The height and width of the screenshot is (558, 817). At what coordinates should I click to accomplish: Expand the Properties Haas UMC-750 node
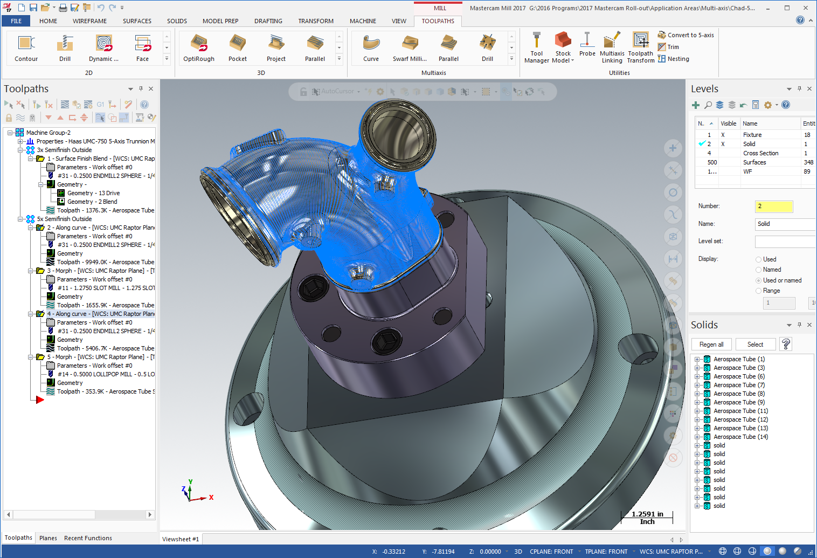tap(20, 141)
